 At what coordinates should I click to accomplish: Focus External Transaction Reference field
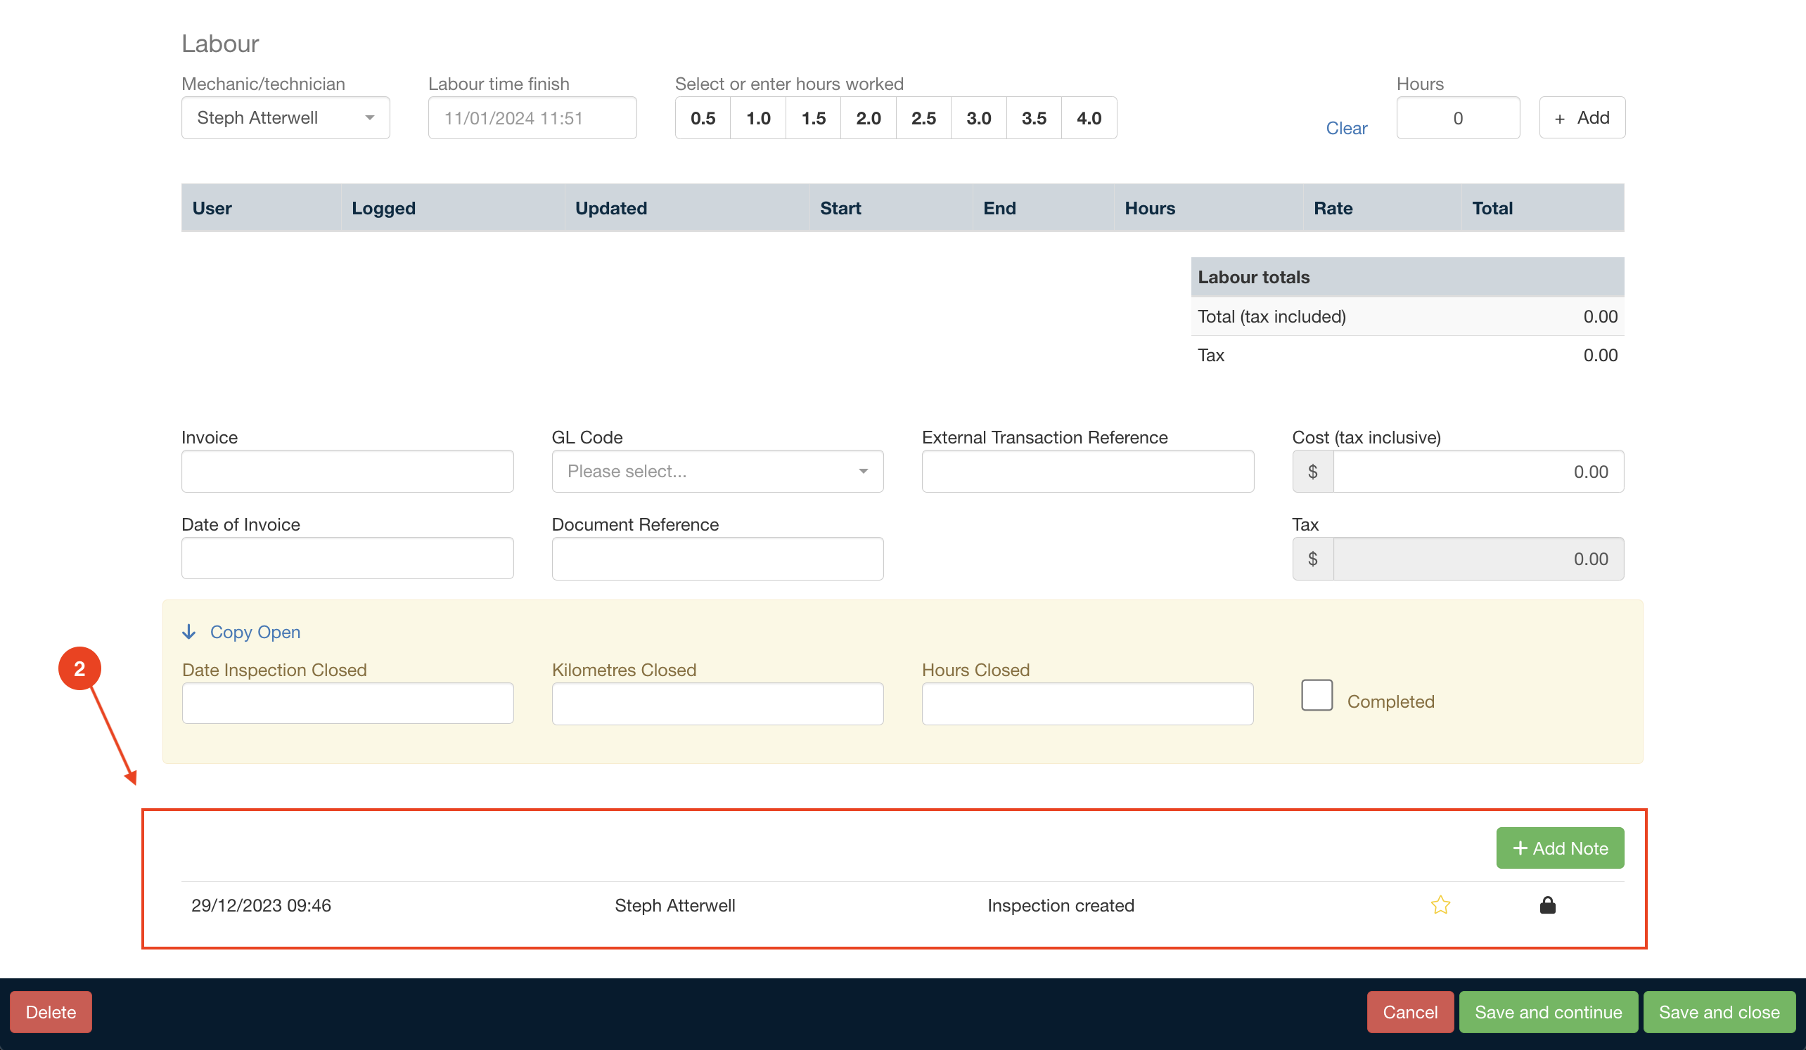[1088, 472]
